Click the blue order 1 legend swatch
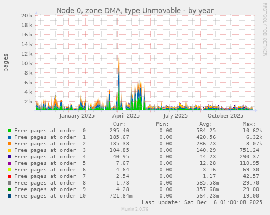 [x=9, y=137]
